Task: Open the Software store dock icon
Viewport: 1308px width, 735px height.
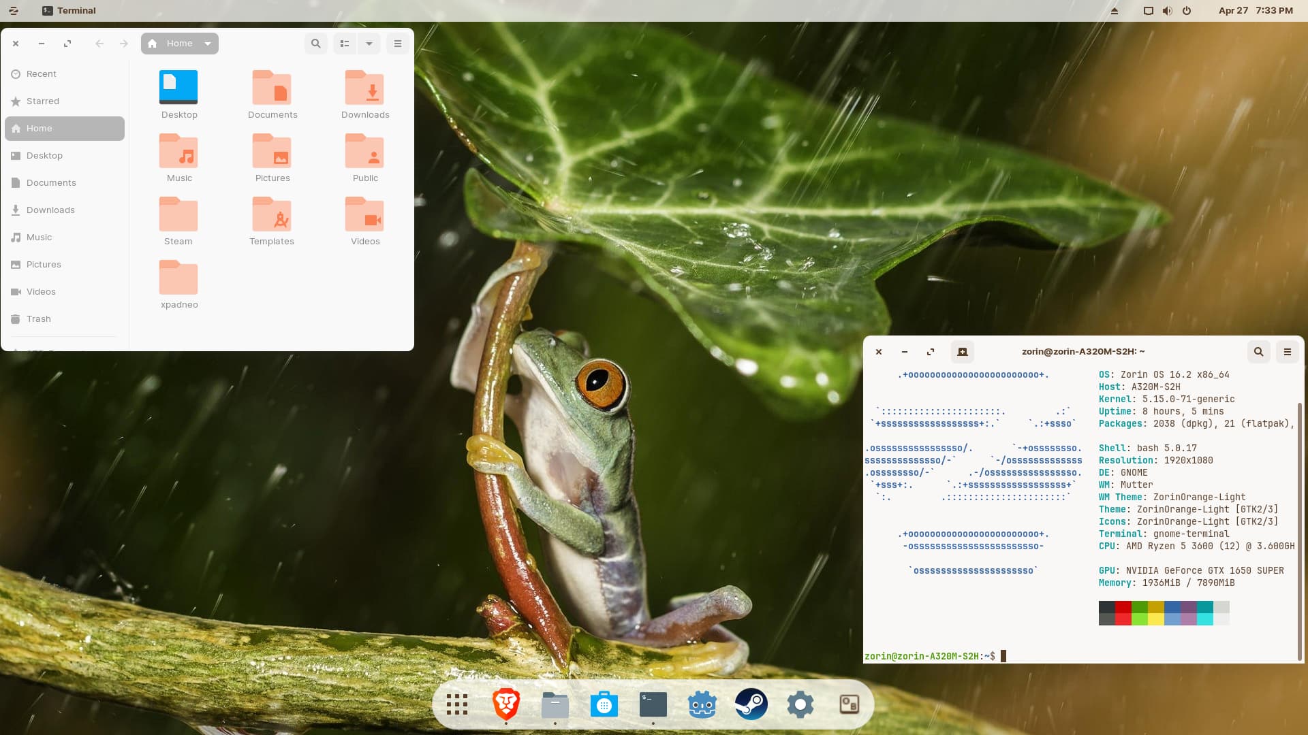Action: (x=604, y=704)
